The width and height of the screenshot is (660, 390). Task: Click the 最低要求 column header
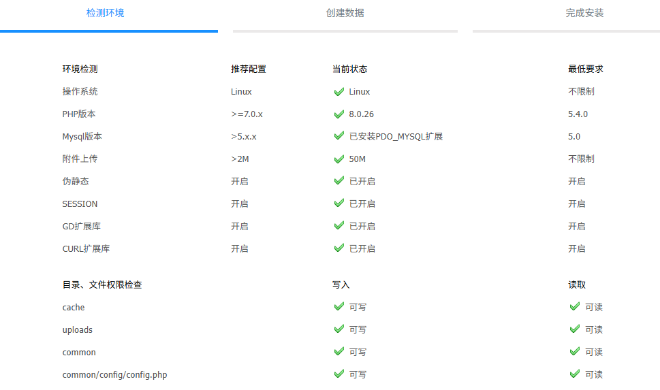click(585, 69)
